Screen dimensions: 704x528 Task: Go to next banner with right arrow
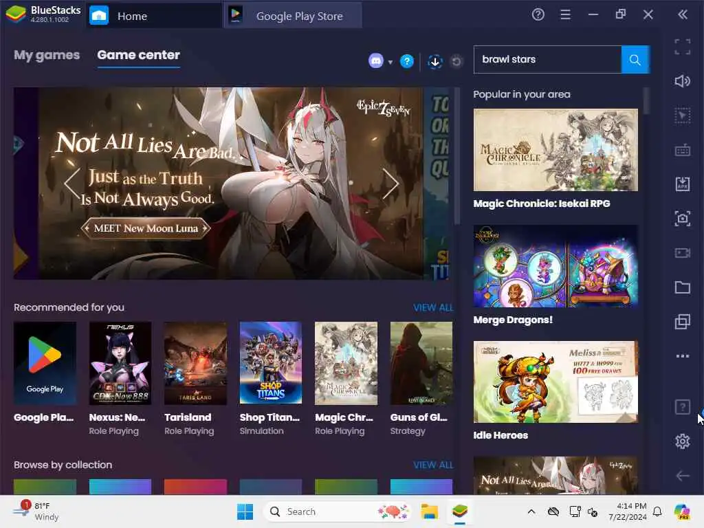[390, 183]
